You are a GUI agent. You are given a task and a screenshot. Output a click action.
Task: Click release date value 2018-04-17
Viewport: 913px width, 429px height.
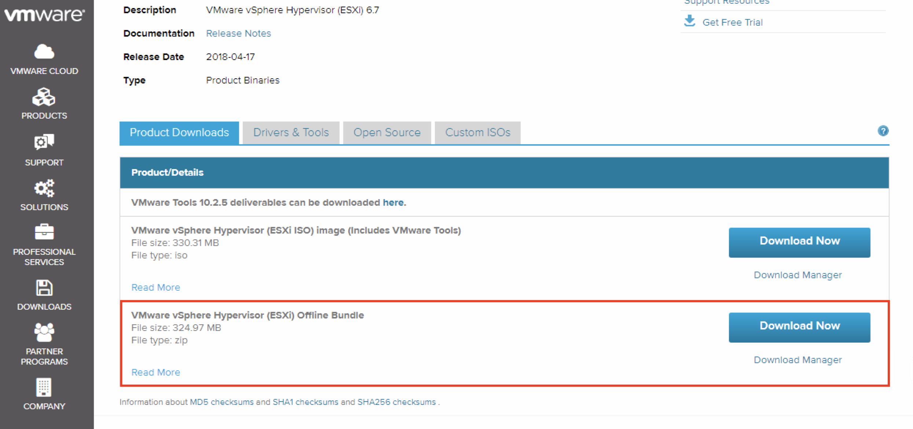coord(230,57)
